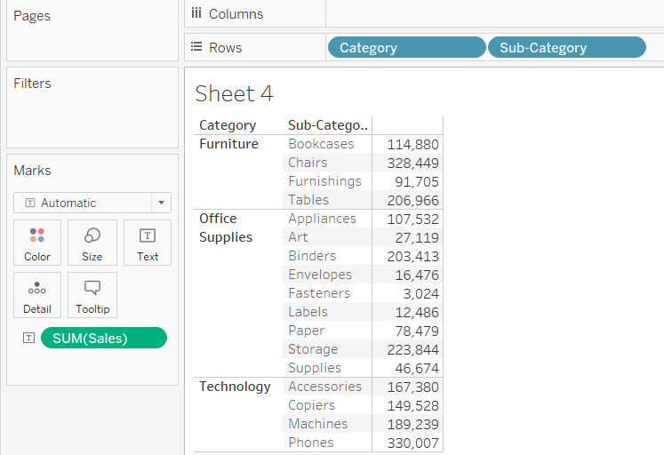Click the Sub-Category column header
Viewport: 664px width, 455px height.
pos(327,125)
